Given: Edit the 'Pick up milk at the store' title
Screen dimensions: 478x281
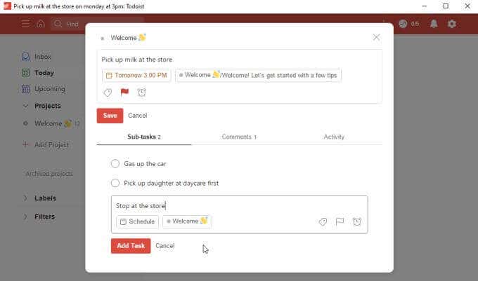Looking at the screenshot, I should [x=137, y=60].
